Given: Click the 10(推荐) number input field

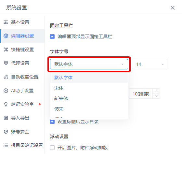Looking at the screenshot, I should coord(141,94).
